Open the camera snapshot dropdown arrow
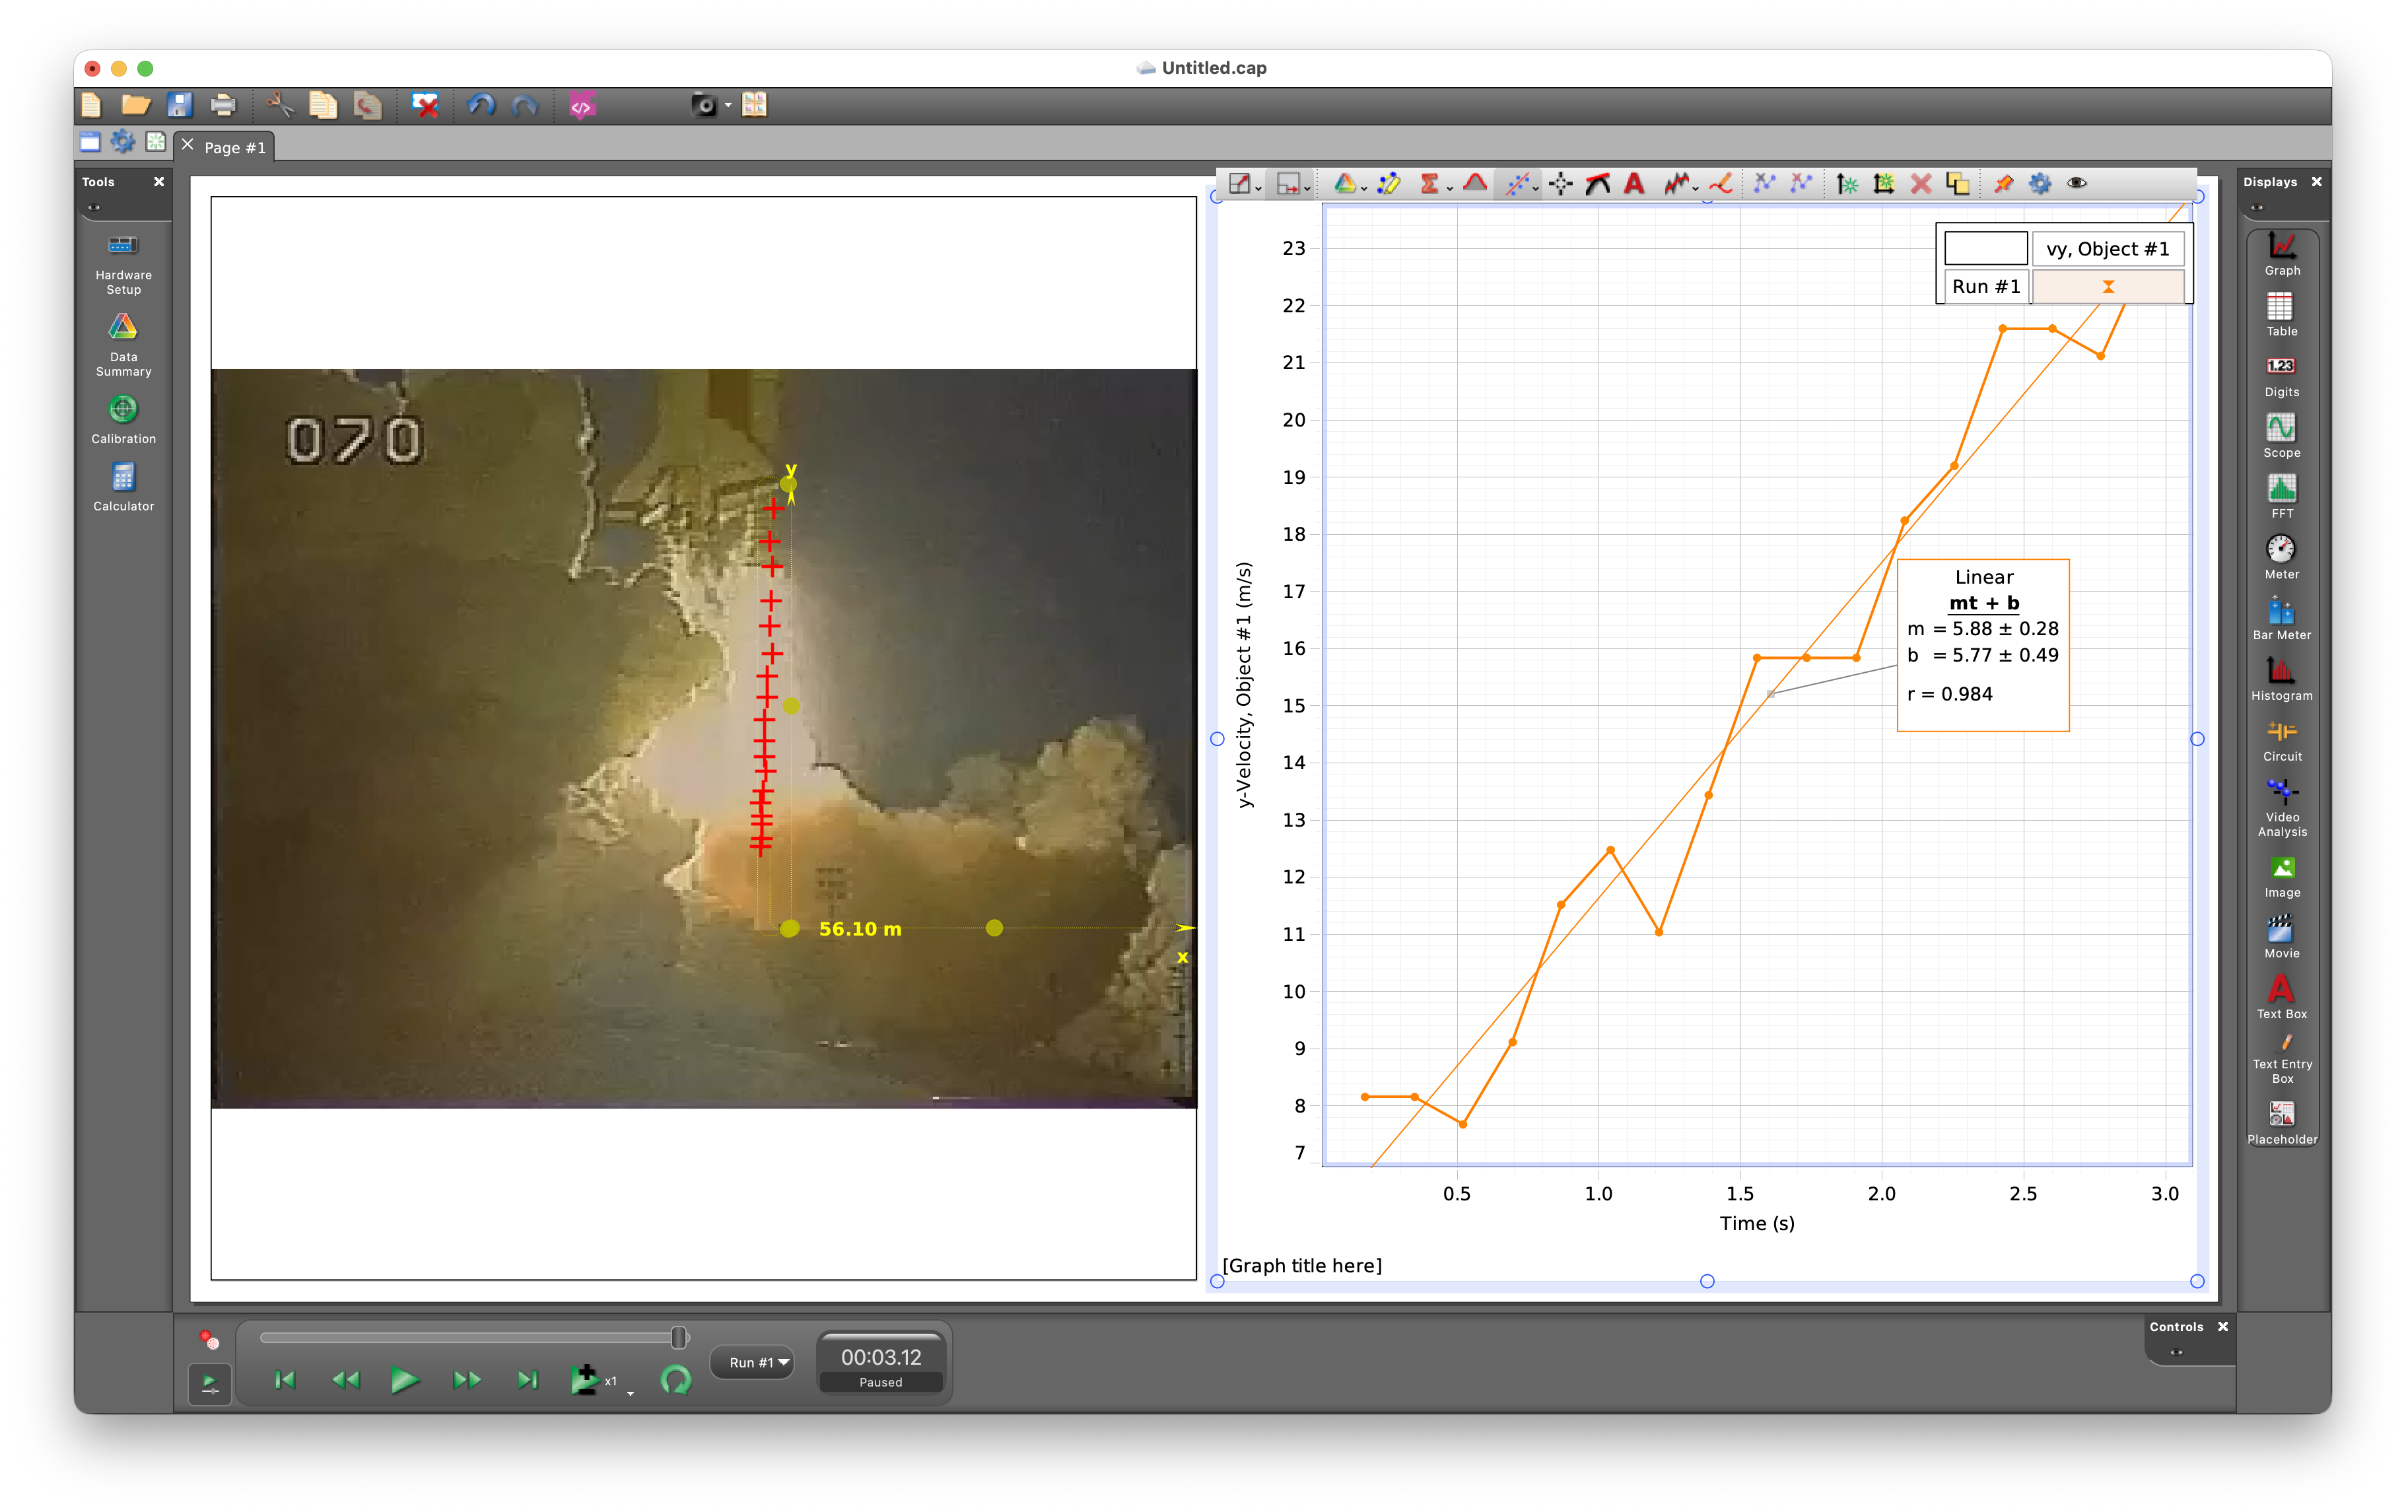Screen dimensions: 2406x1512 [728, 105]
